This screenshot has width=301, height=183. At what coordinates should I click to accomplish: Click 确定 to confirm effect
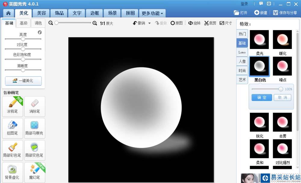pyautogui.click(x=262, y=98)
